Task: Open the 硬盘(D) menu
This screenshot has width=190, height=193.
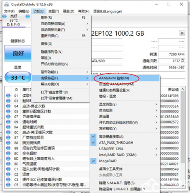Action: tap(68, 11)
